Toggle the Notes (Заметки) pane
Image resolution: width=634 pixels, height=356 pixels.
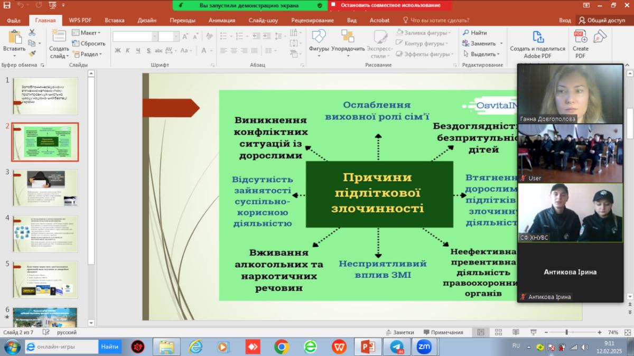399,333
